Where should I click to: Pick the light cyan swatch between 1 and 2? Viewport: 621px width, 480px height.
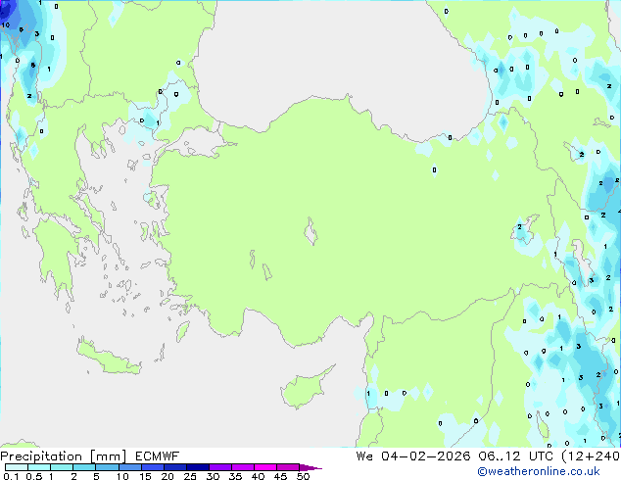[62, 468]
